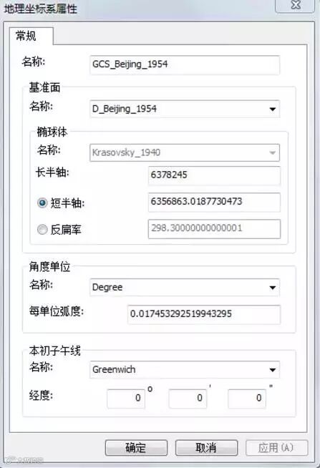Click the longitude seconds field

tap(247, 398)
